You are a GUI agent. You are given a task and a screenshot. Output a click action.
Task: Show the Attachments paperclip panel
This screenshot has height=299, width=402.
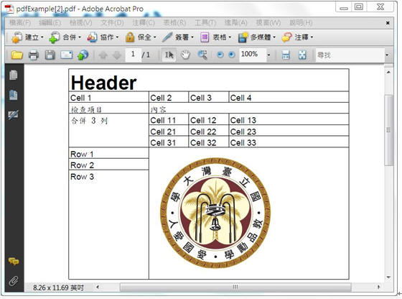pyautogui.click(x=14, y=281)
